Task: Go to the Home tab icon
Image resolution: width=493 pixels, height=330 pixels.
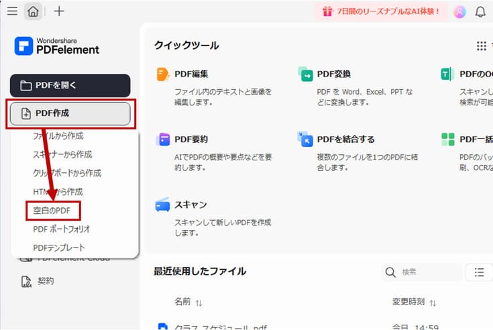Action: point(33,11)
